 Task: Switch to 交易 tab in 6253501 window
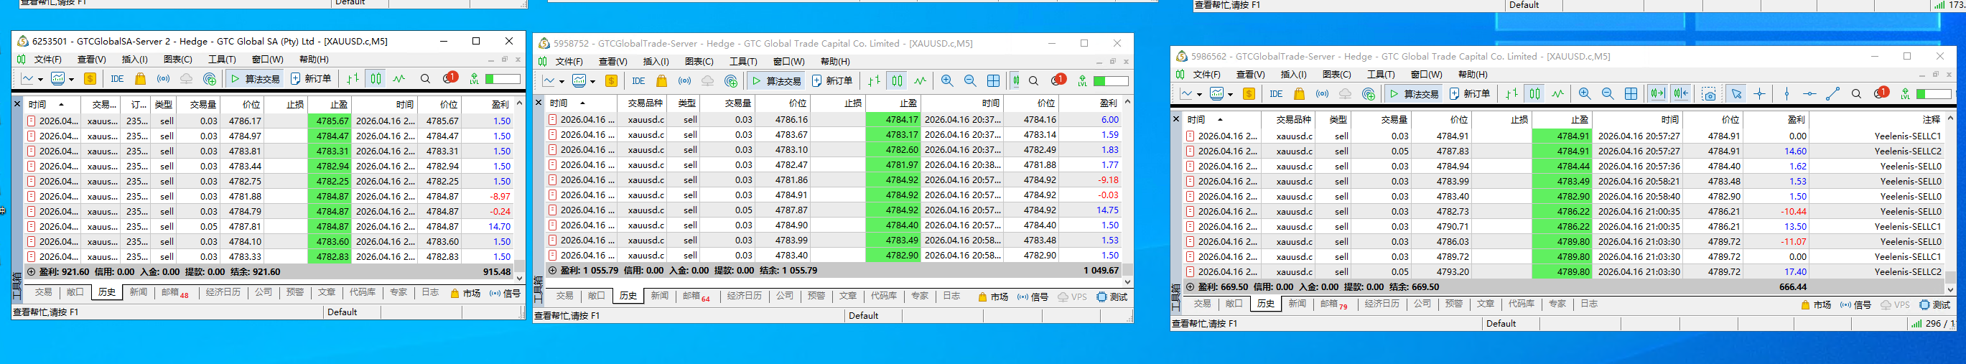click(x=44, y=292)
